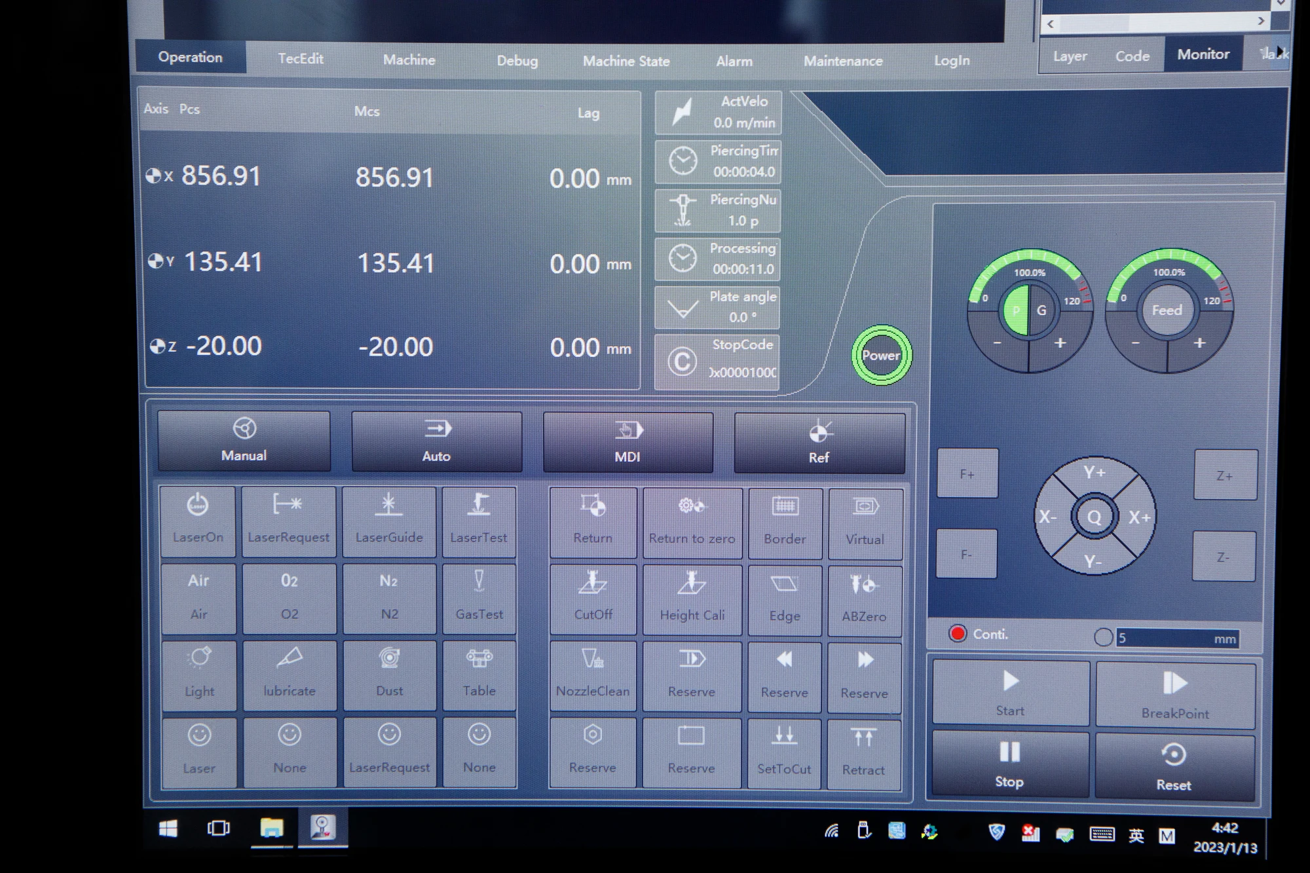This screenshot has width=1310, height=873.
Task: Toggle the Dust extraction button
Action: (x=389, y=675)
